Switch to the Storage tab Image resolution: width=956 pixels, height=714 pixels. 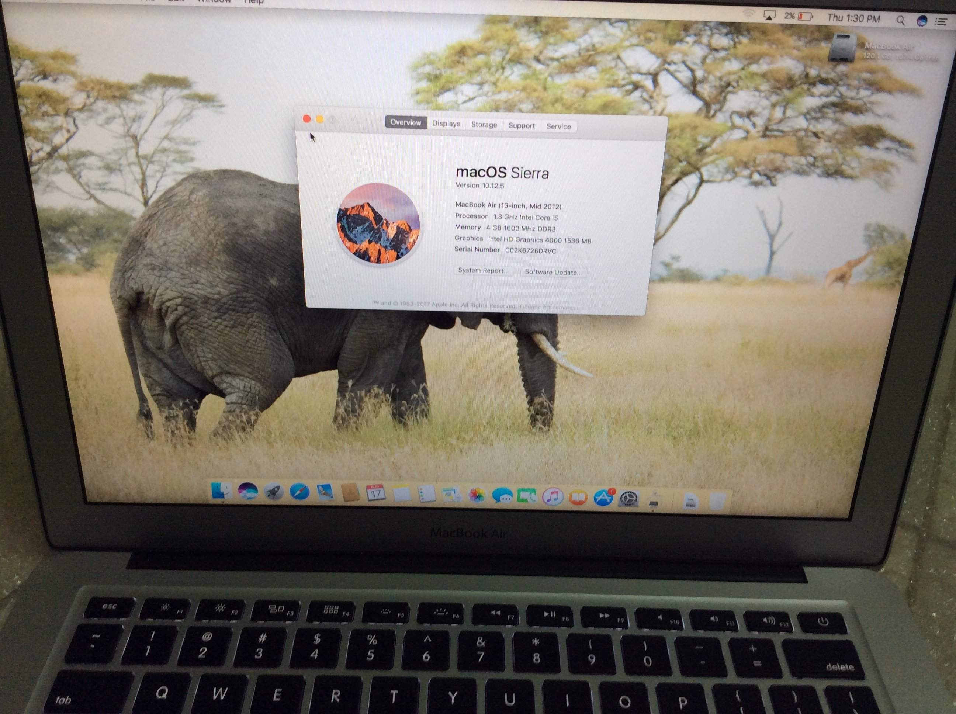pos(484,125)
